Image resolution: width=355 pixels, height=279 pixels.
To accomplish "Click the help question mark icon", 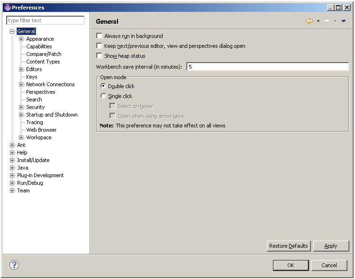I will (14, 265).
